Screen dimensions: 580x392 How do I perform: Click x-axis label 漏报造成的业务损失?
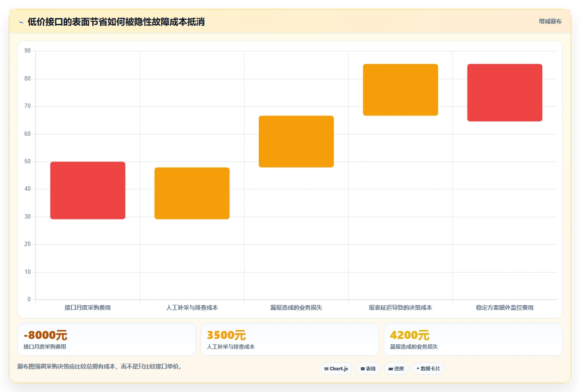296,307
